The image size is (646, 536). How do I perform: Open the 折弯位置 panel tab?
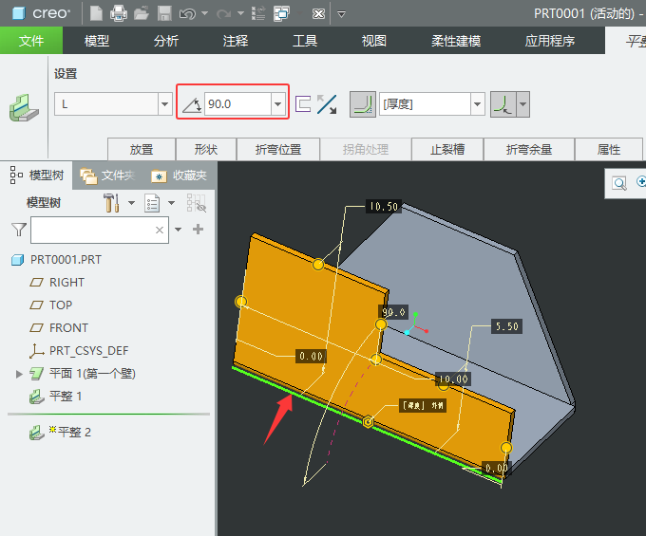coord(278,149)
